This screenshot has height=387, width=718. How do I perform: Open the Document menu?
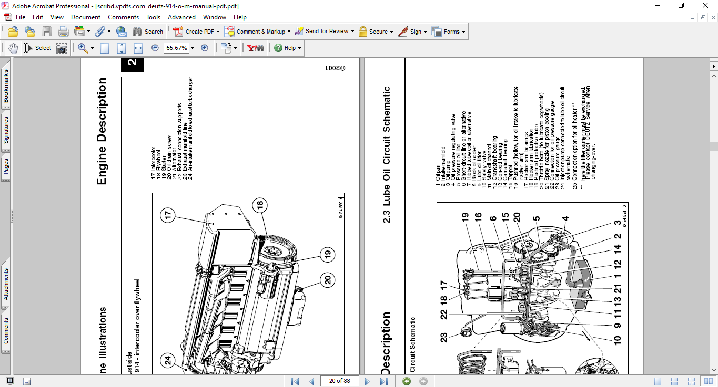85,17
